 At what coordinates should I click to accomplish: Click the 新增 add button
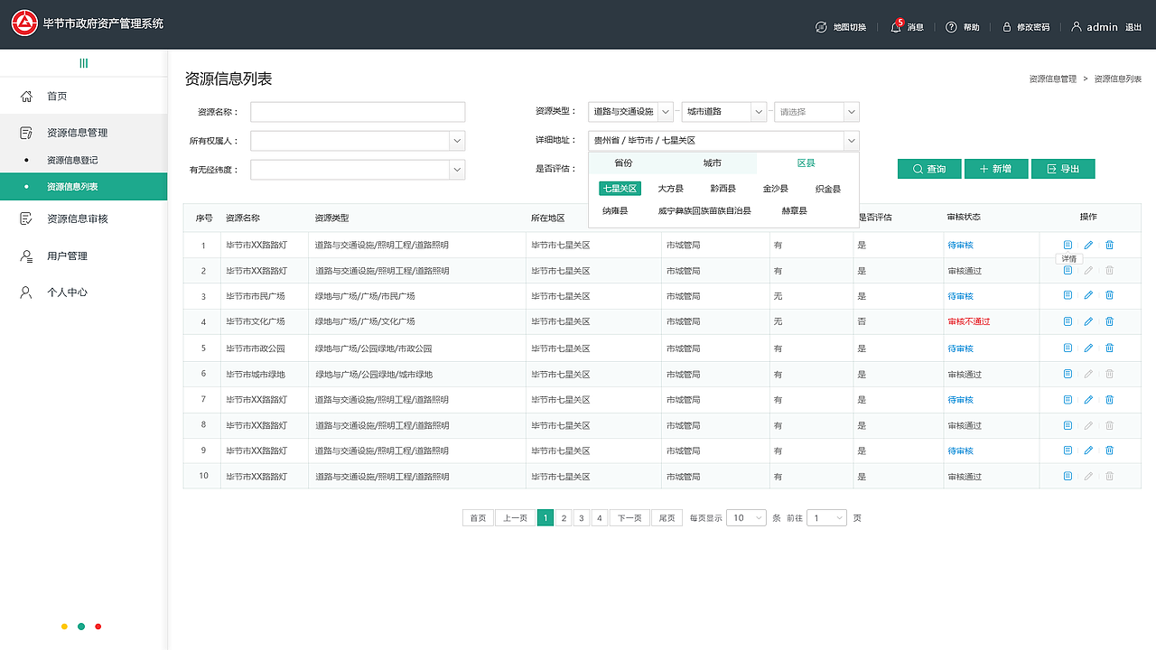tap(995, 169)
